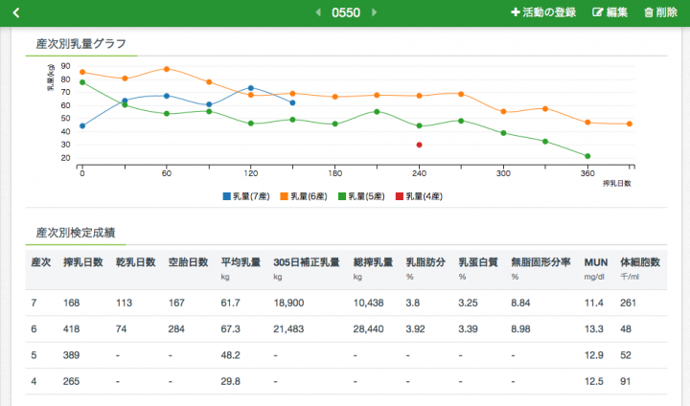This screenshot has width=690, height=406.
Task: Click the trash icon beside 削除
Action: [649, 12]
